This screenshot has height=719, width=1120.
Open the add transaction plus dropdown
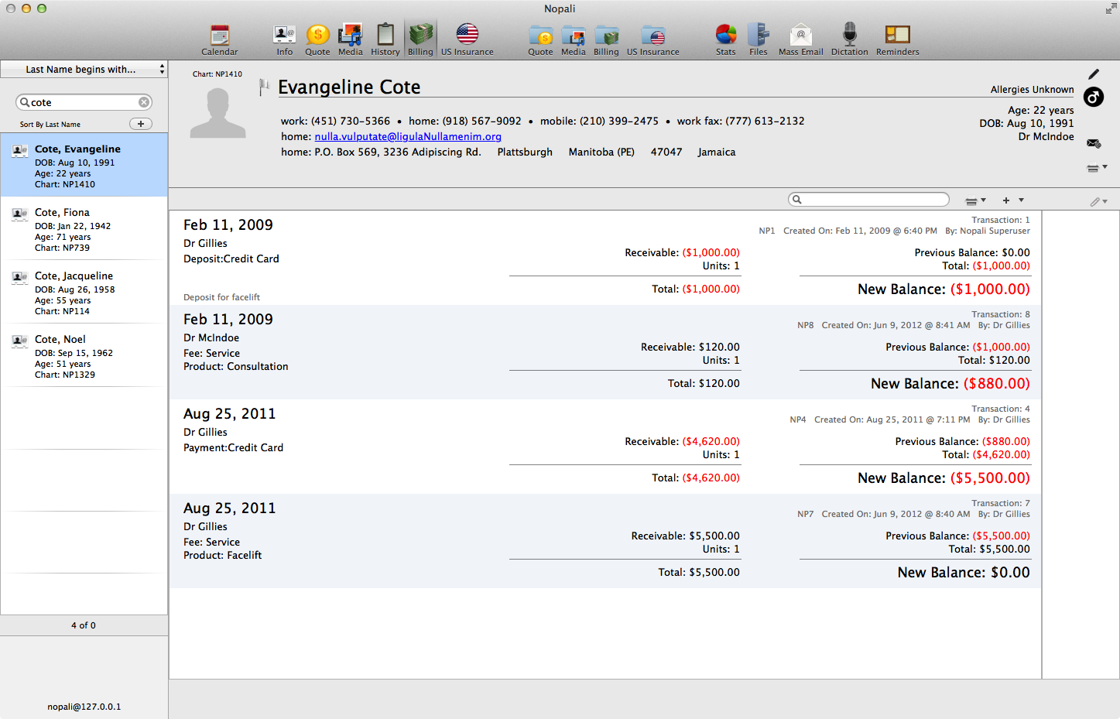tap(1013, 200)
